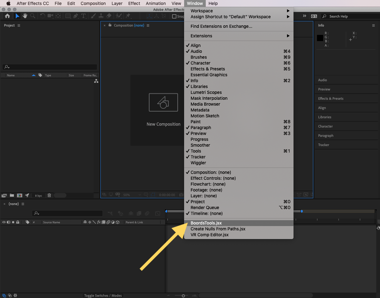Image resolution: width=380 pixels, height=298 pixels.
Task: Click the Draft 3D icon in timeline
Action: [x=120, y=213]
